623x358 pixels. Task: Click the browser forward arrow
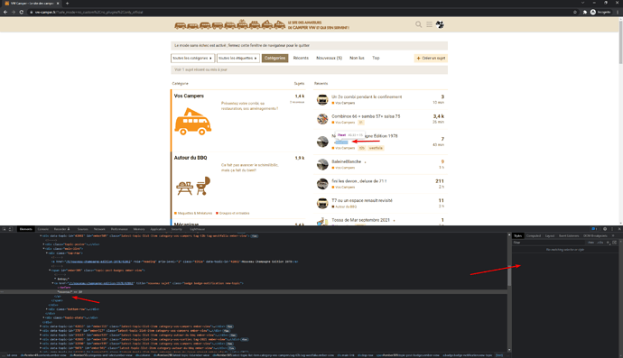pos(14,12)
